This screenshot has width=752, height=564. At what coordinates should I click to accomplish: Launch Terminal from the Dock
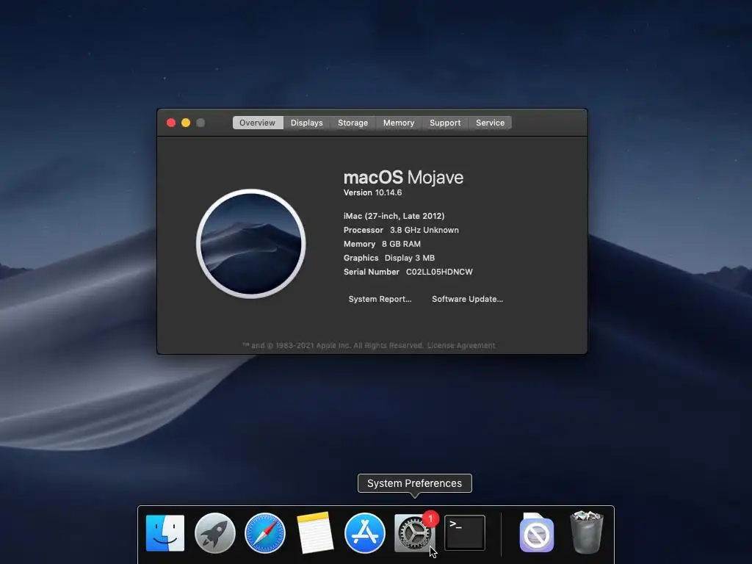465,533
